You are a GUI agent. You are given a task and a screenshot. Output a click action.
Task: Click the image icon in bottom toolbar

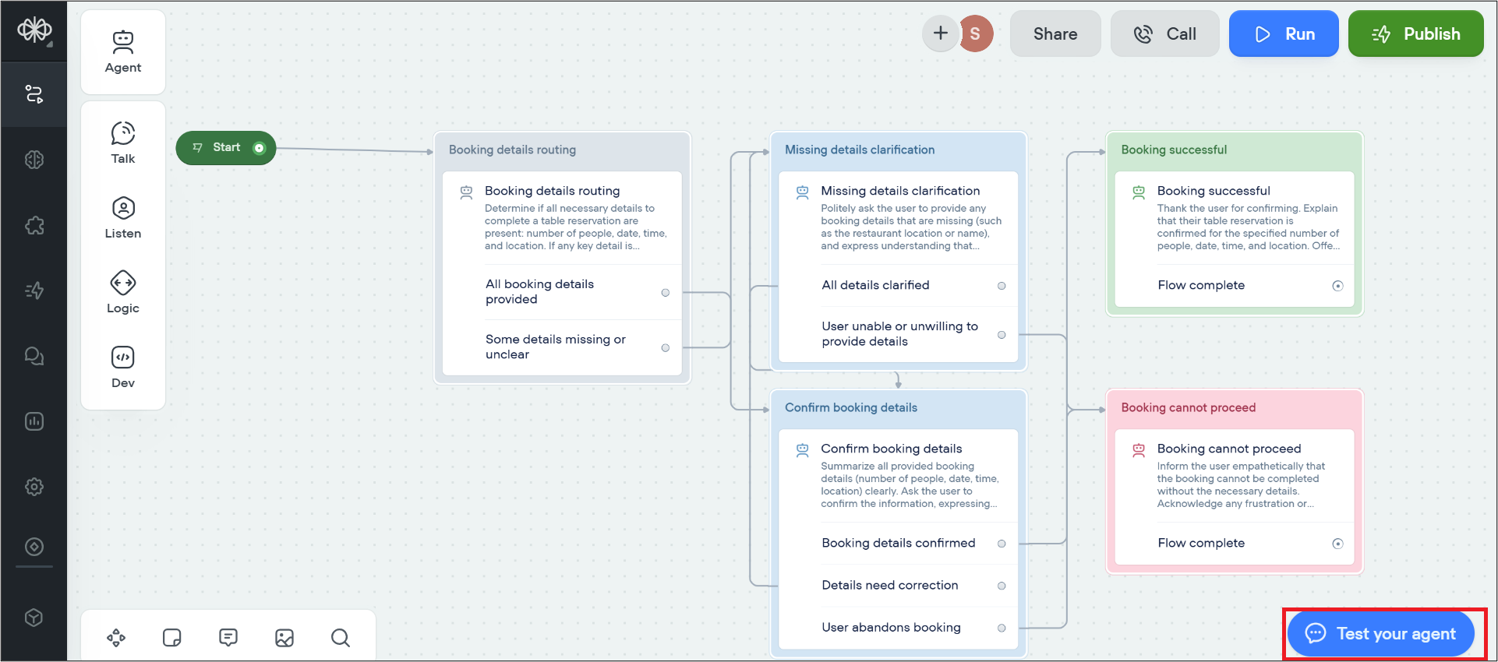[284, 638]
